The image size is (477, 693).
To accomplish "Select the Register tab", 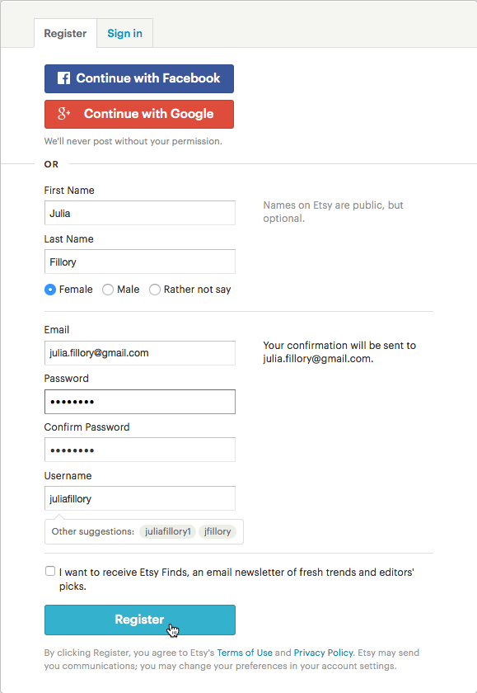I will tap(65, 33).
